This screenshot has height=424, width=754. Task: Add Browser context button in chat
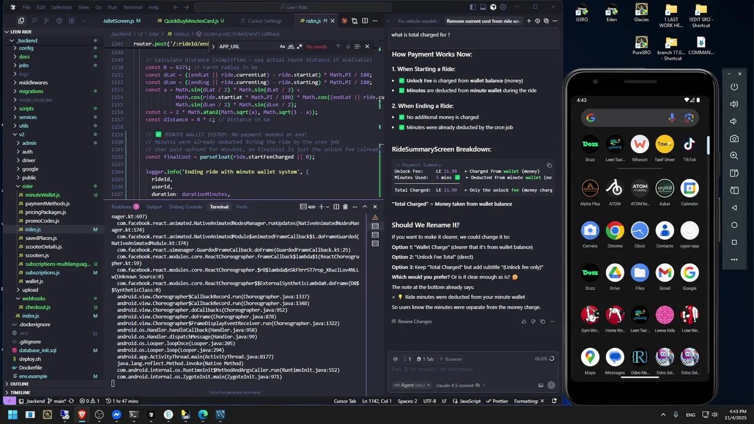(x=451, y=359)
